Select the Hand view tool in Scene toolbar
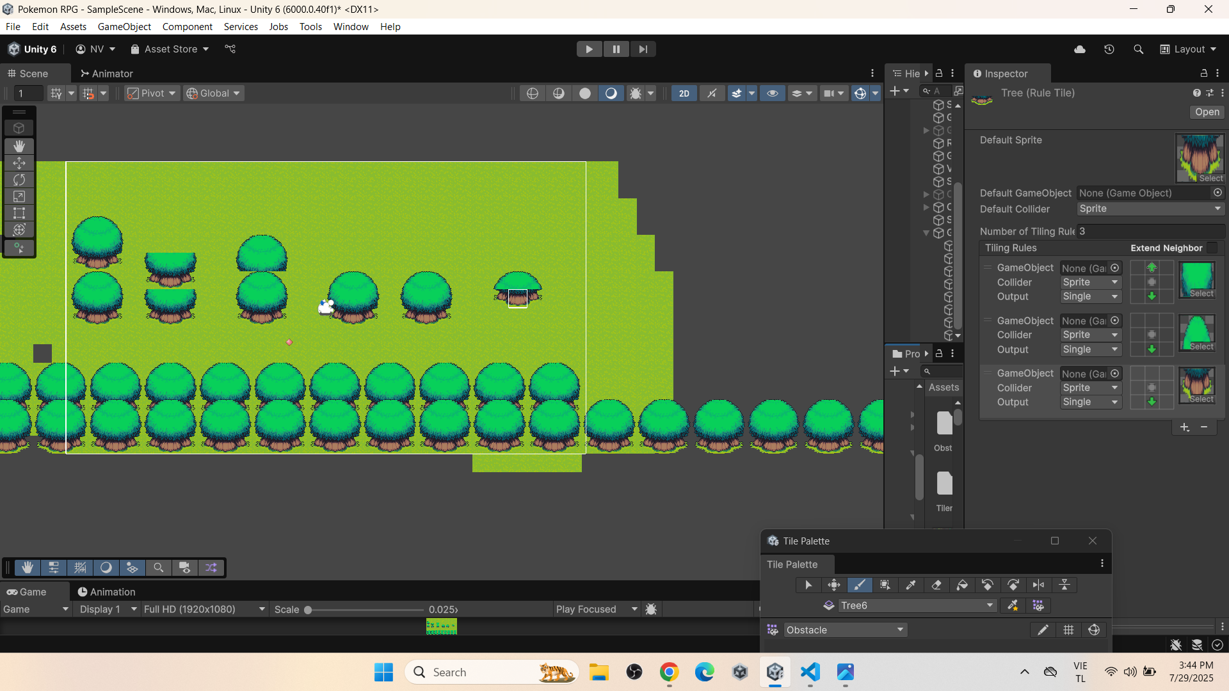The image size is (1229, 691). [x=19, y=147]
